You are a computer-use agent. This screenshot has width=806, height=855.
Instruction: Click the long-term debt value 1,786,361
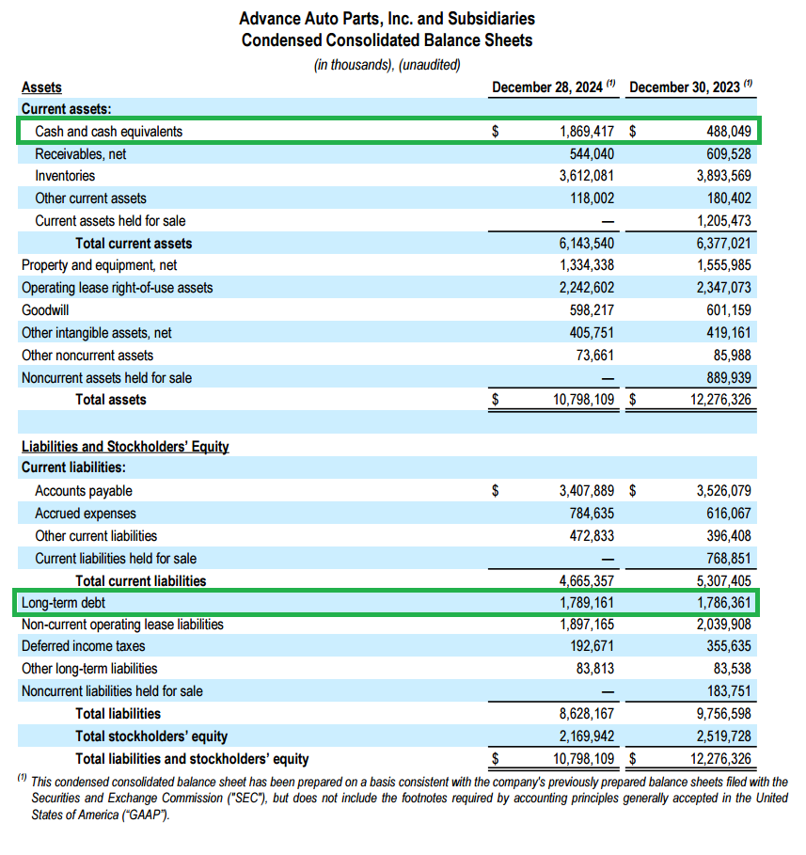coord(723,603)
